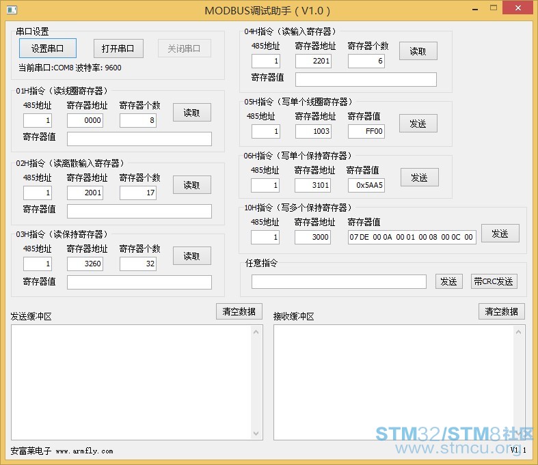Click 读取 for 01H read coils command

click(192, 113)
